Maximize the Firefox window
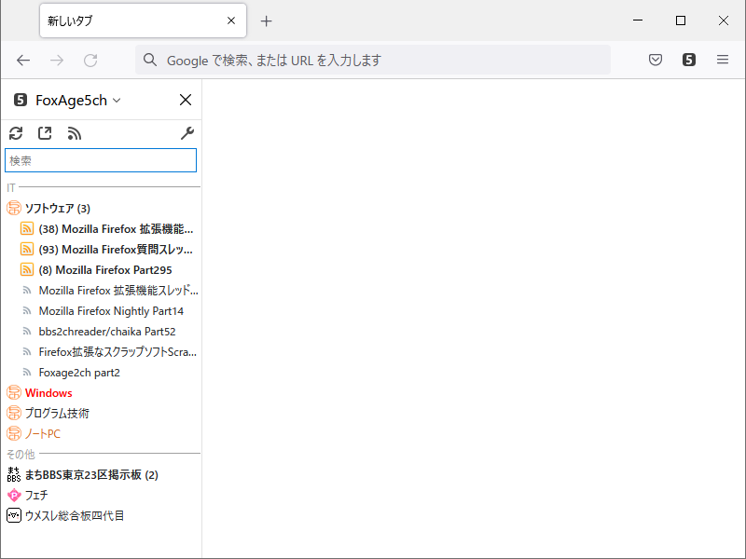The width and height of the screenshot is (746, 559). (681, 20)
